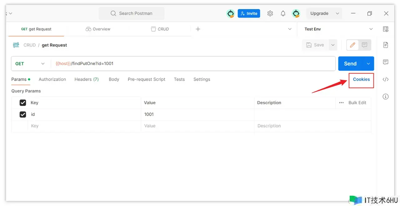
Task: Open the GET method dropdown
Action: (31, 64)
